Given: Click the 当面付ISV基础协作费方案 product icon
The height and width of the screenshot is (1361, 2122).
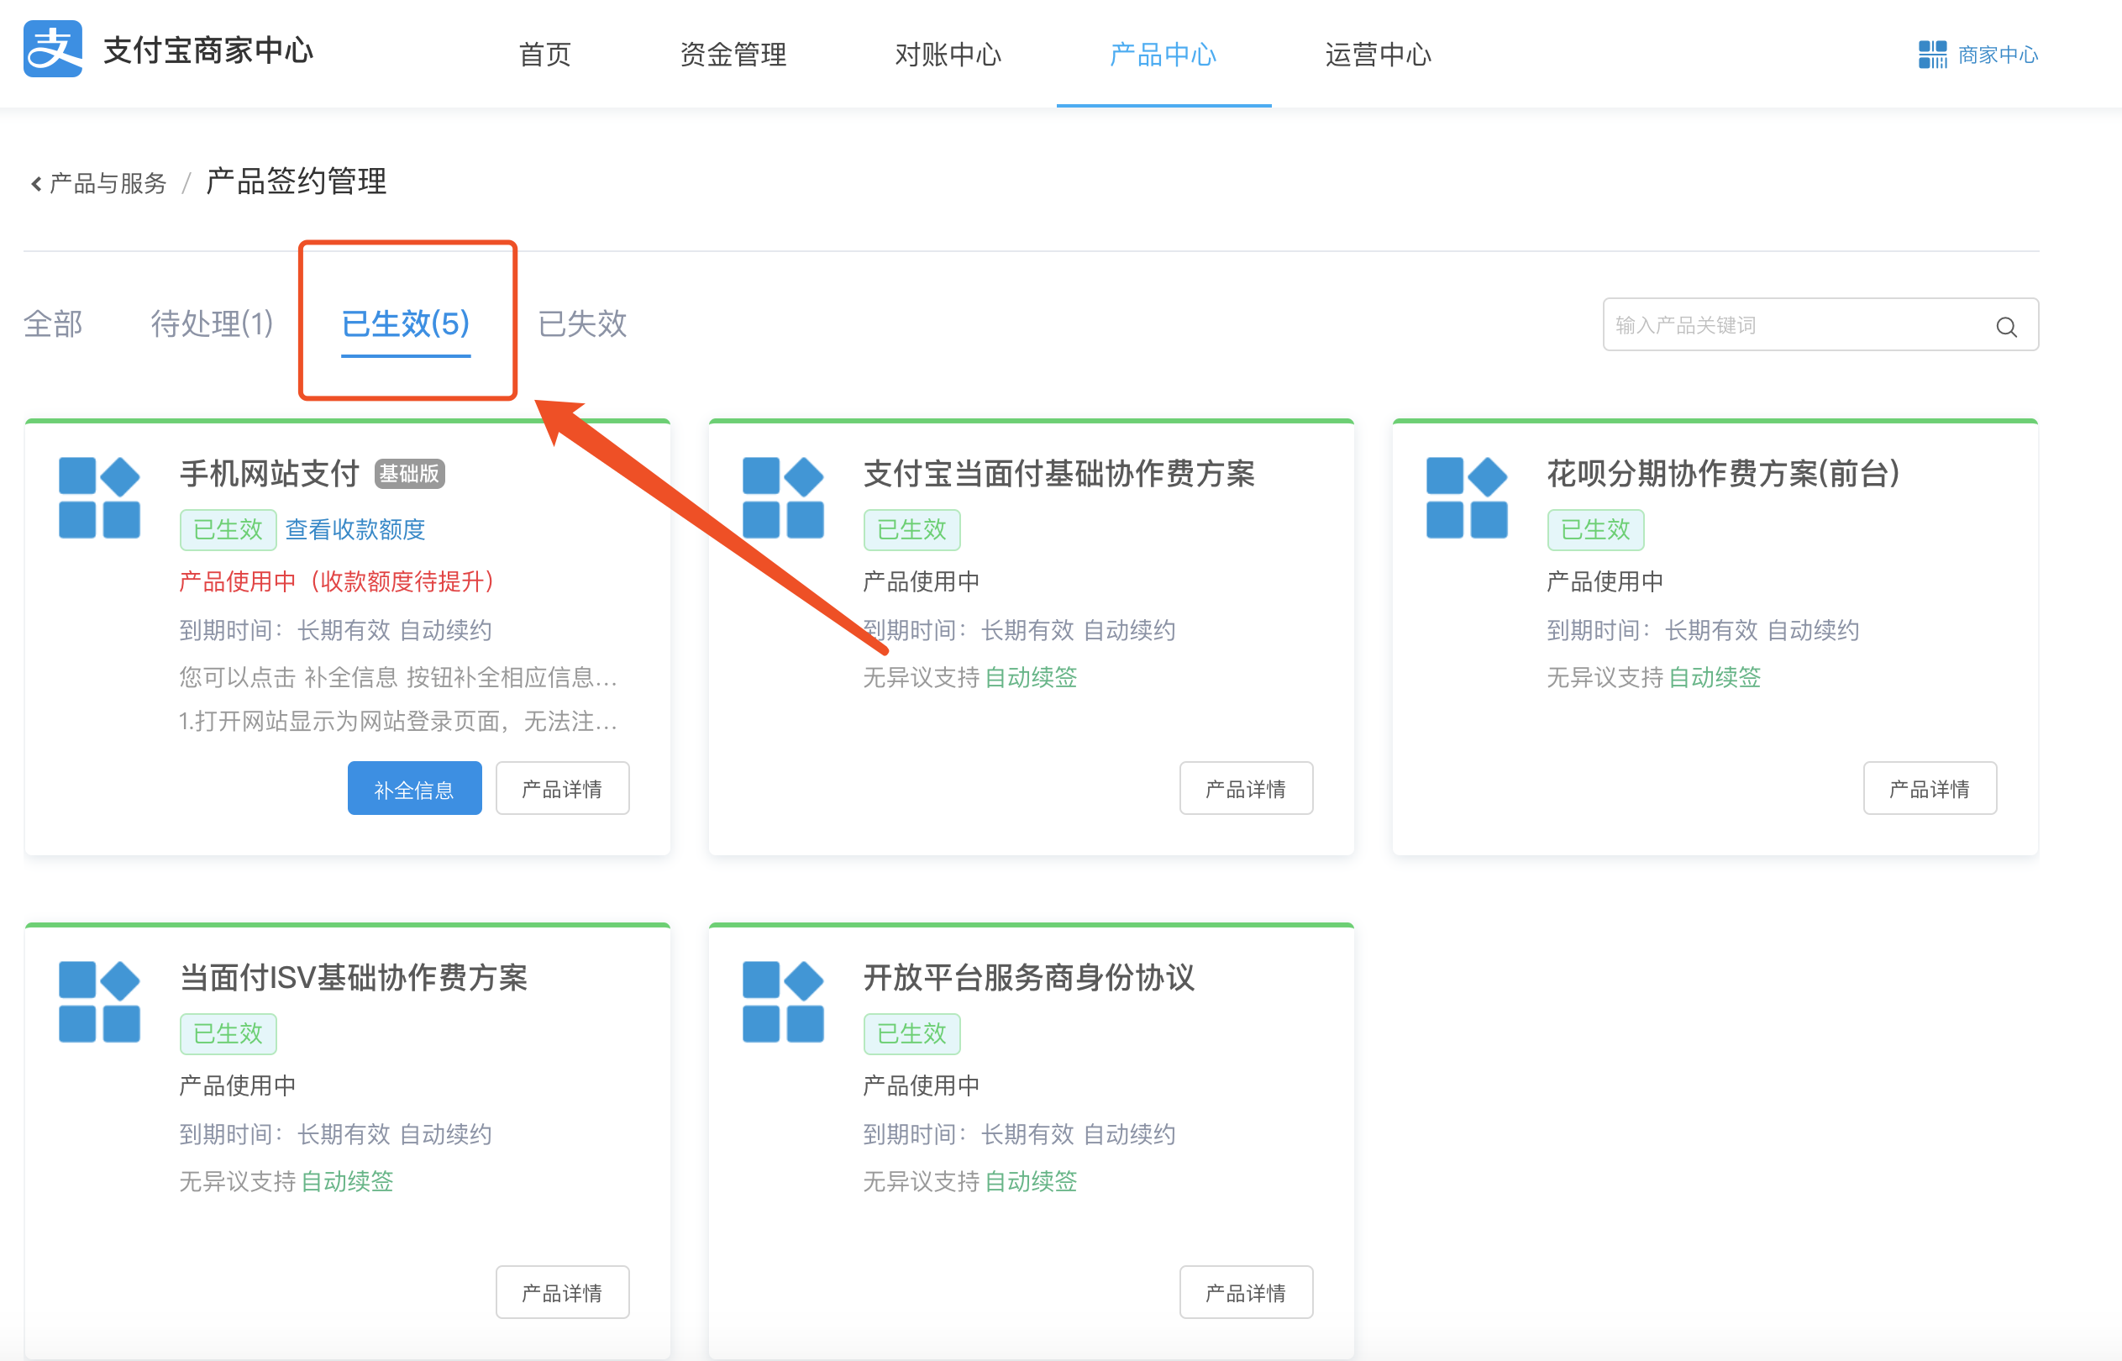Looking at the screenshot, I should (x=99, y=1001).
